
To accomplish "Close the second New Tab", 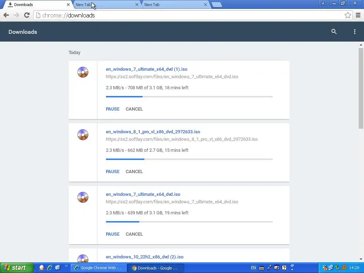I will [205, 5].
